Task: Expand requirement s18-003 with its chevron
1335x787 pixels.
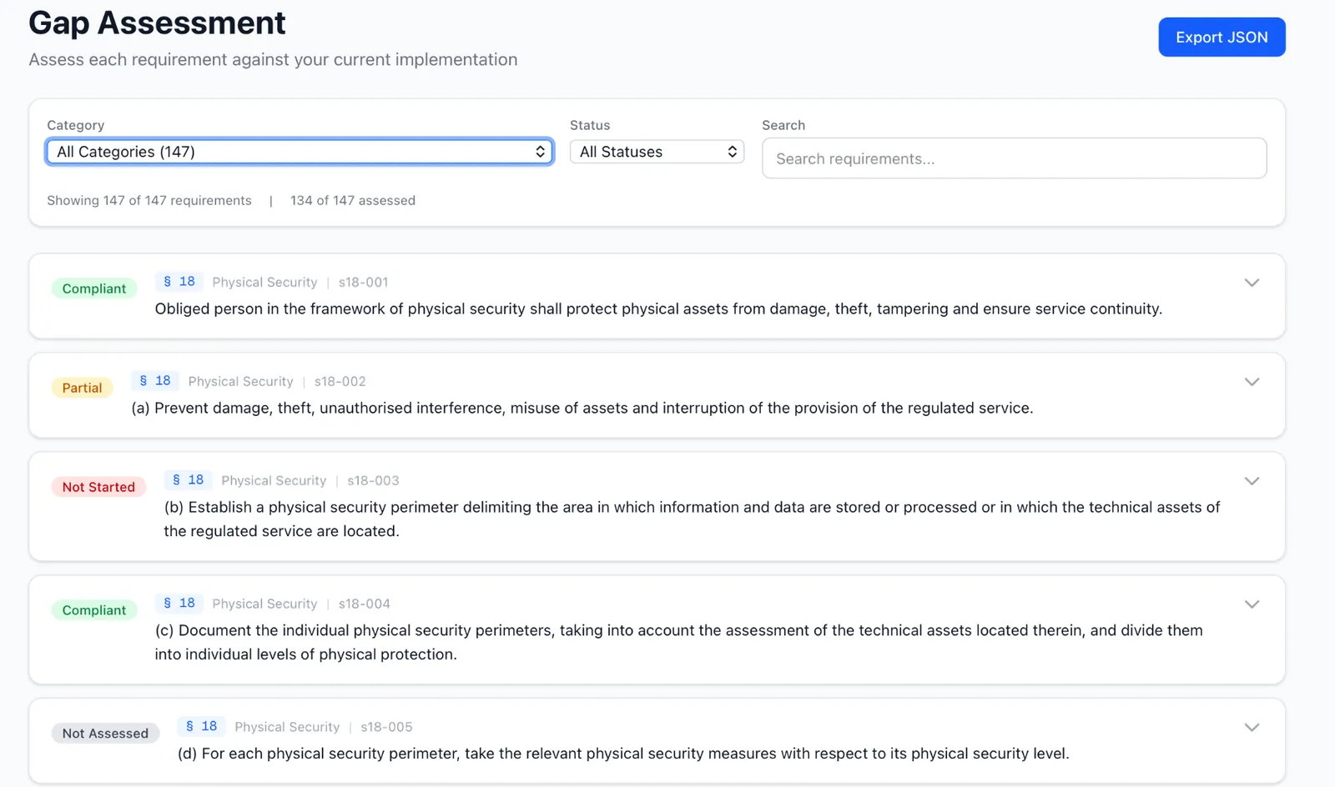Action: [x=1252, y=481]
